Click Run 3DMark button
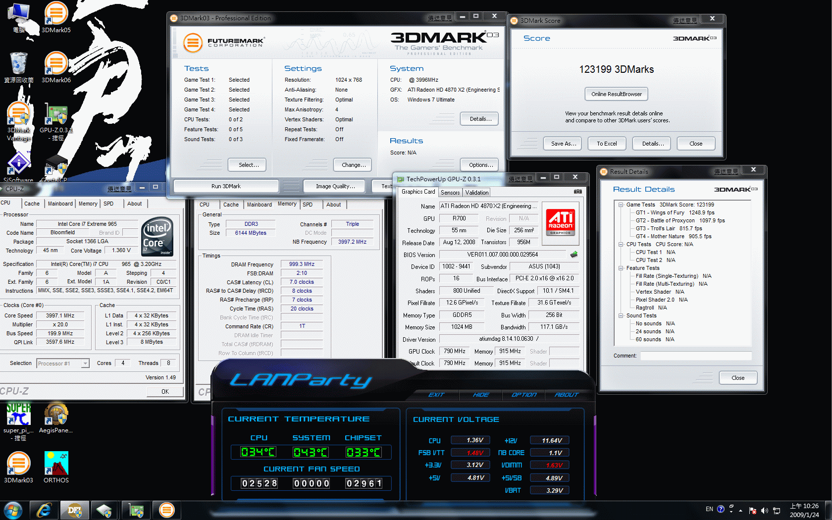Screen dimensions: 832x520 pyautogui.click(x=226, y=186)
